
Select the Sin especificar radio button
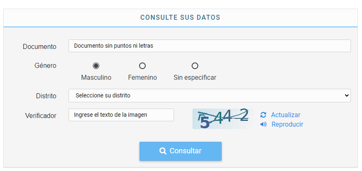195,66
